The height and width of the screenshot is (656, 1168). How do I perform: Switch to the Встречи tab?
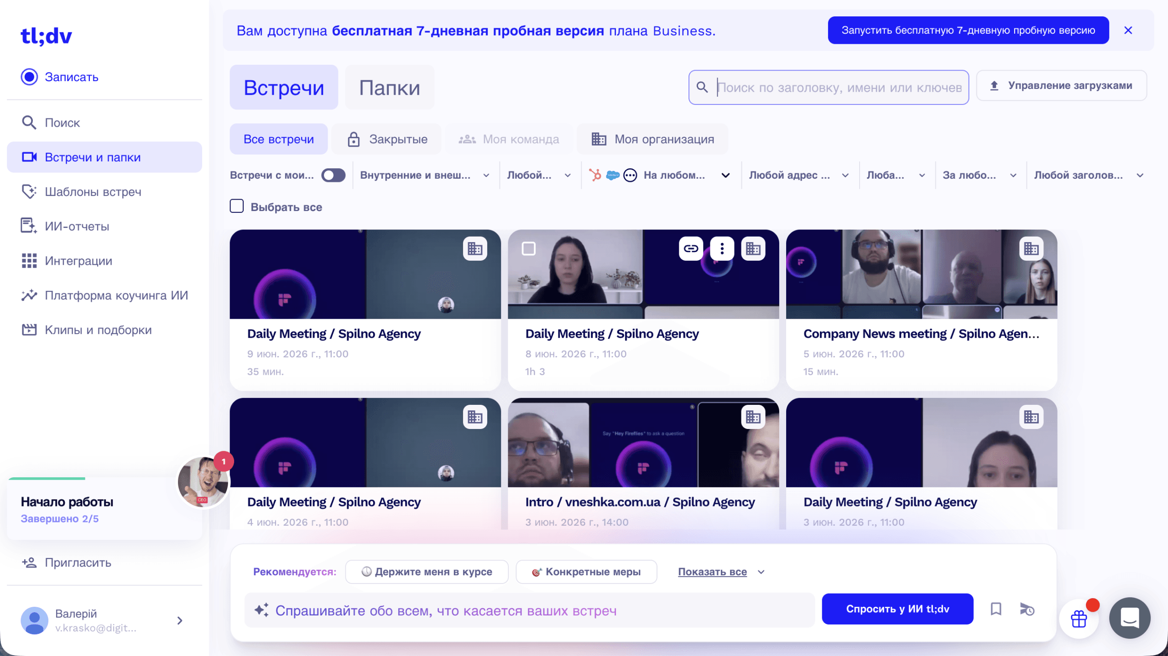point(284,87)
